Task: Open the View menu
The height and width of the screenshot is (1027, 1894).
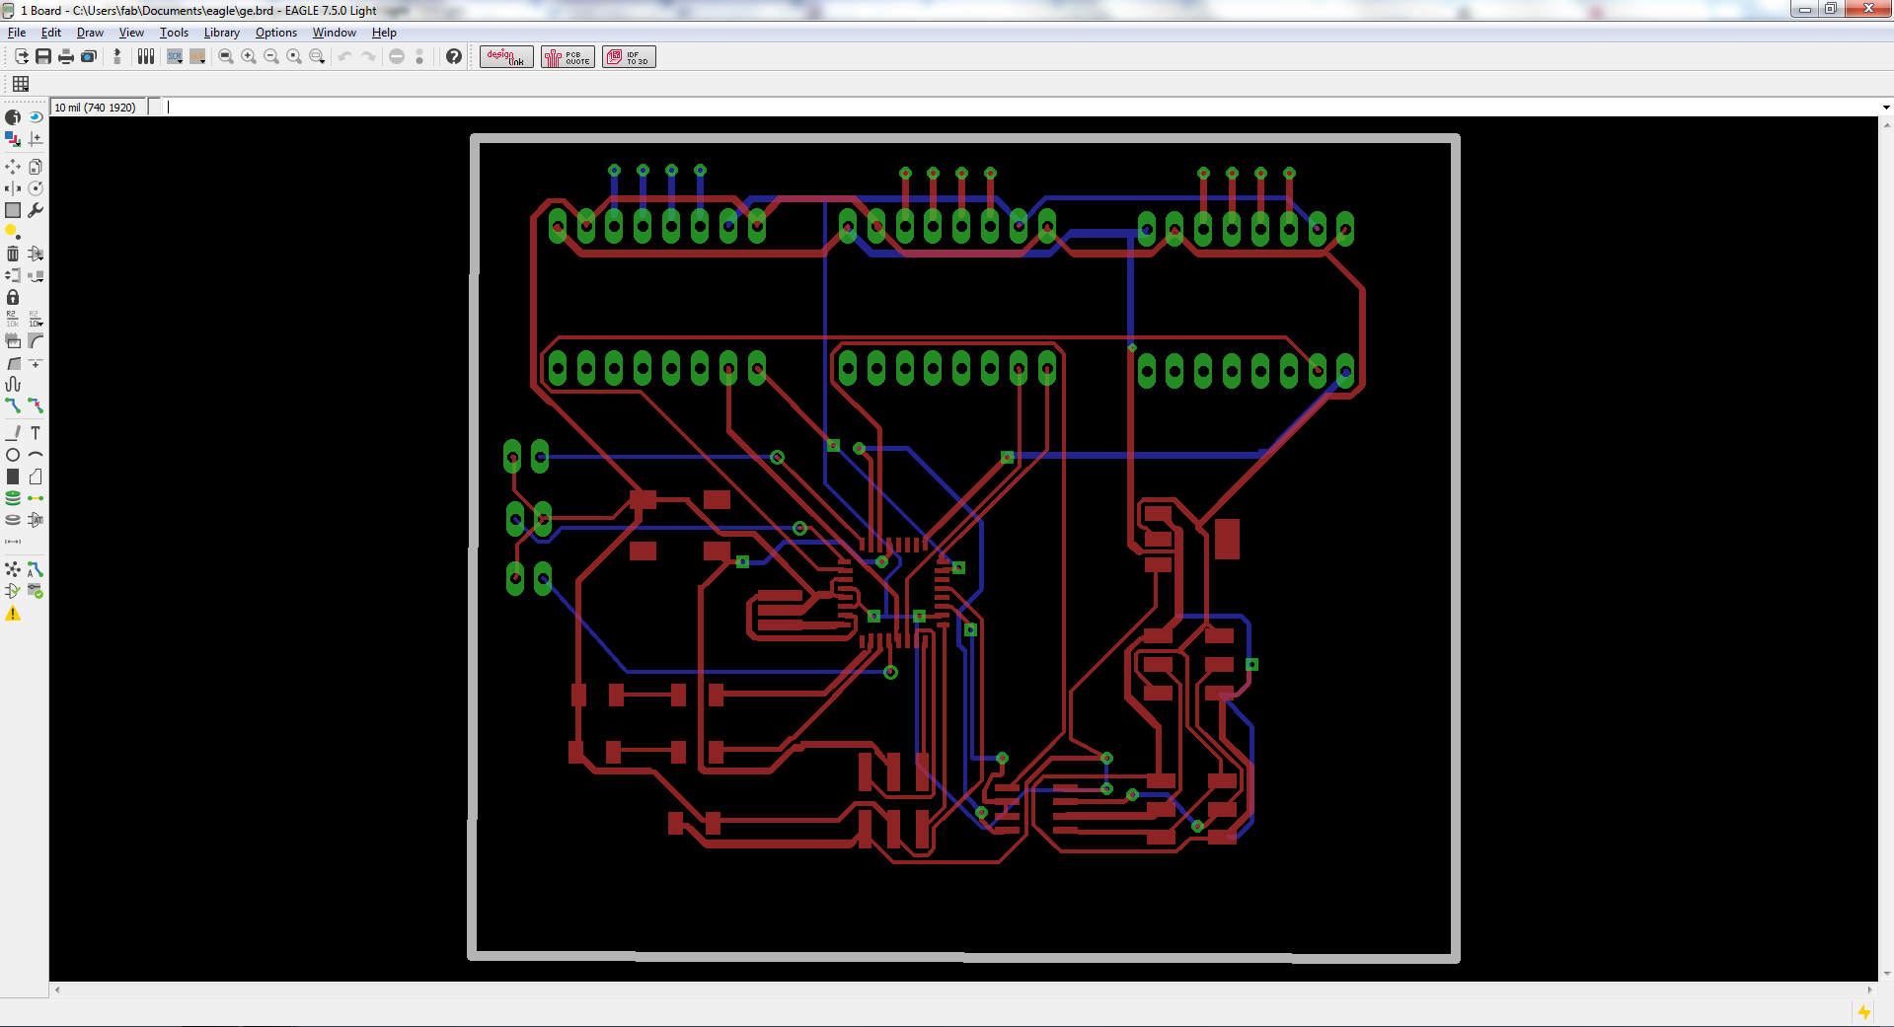Action: 131,33
